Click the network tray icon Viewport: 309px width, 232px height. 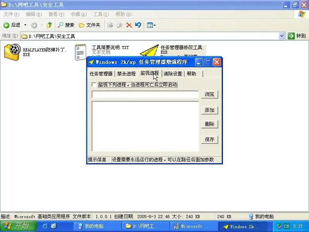tap(279, 226)
